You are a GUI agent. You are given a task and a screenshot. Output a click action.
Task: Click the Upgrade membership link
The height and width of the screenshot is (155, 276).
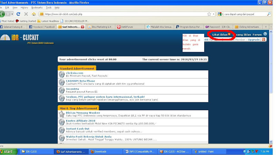[254, 40]
